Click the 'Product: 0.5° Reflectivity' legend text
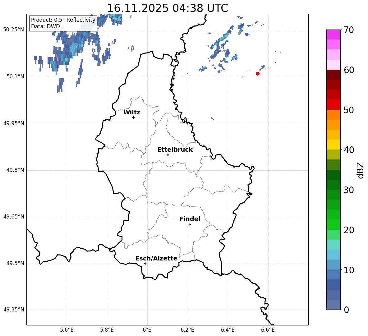Viewport: 368px width, 336px height. pyautogui.click(x=63, y=20)
